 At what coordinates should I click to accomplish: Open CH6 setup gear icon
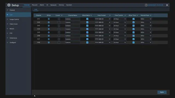point(49,36)
